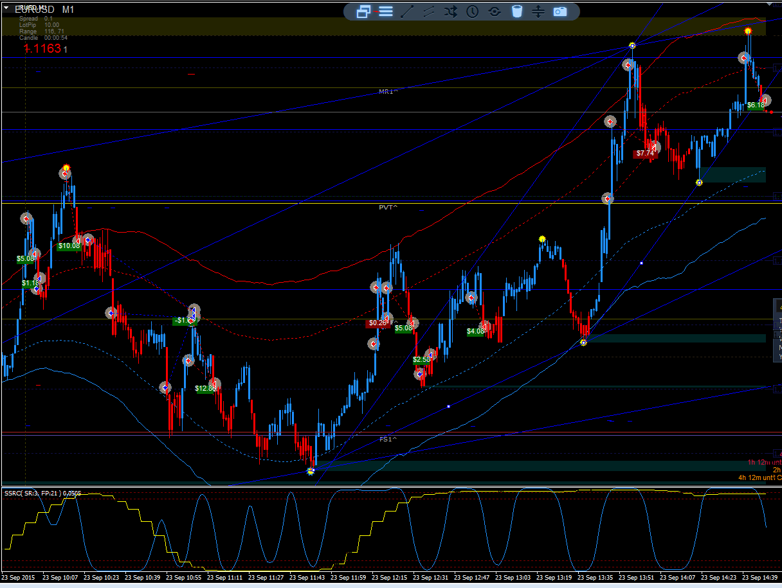782x588 pixels.
Task: Click the cascade windows icon in toolbar
Action: point(363,12)
